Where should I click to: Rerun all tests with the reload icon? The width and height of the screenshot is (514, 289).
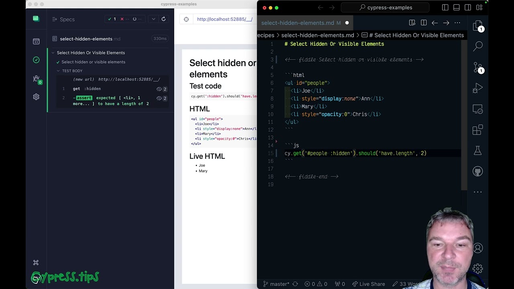pos(163,19)
